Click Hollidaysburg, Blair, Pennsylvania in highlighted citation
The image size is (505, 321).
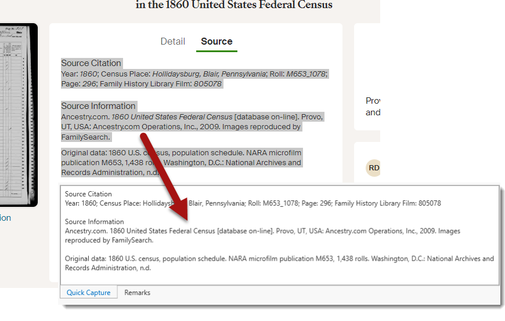point(209,74)
